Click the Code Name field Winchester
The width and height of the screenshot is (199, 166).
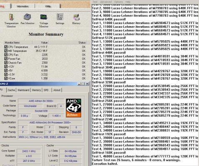pyautogui.click(x=30, y=106)
